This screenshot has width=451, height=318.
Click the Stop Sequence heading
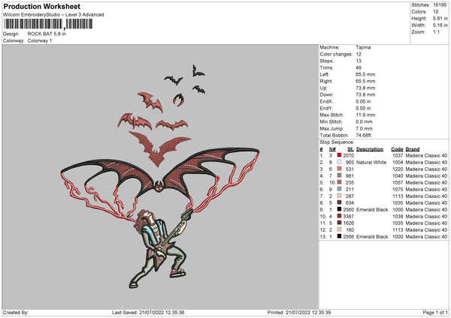[336, 141]
